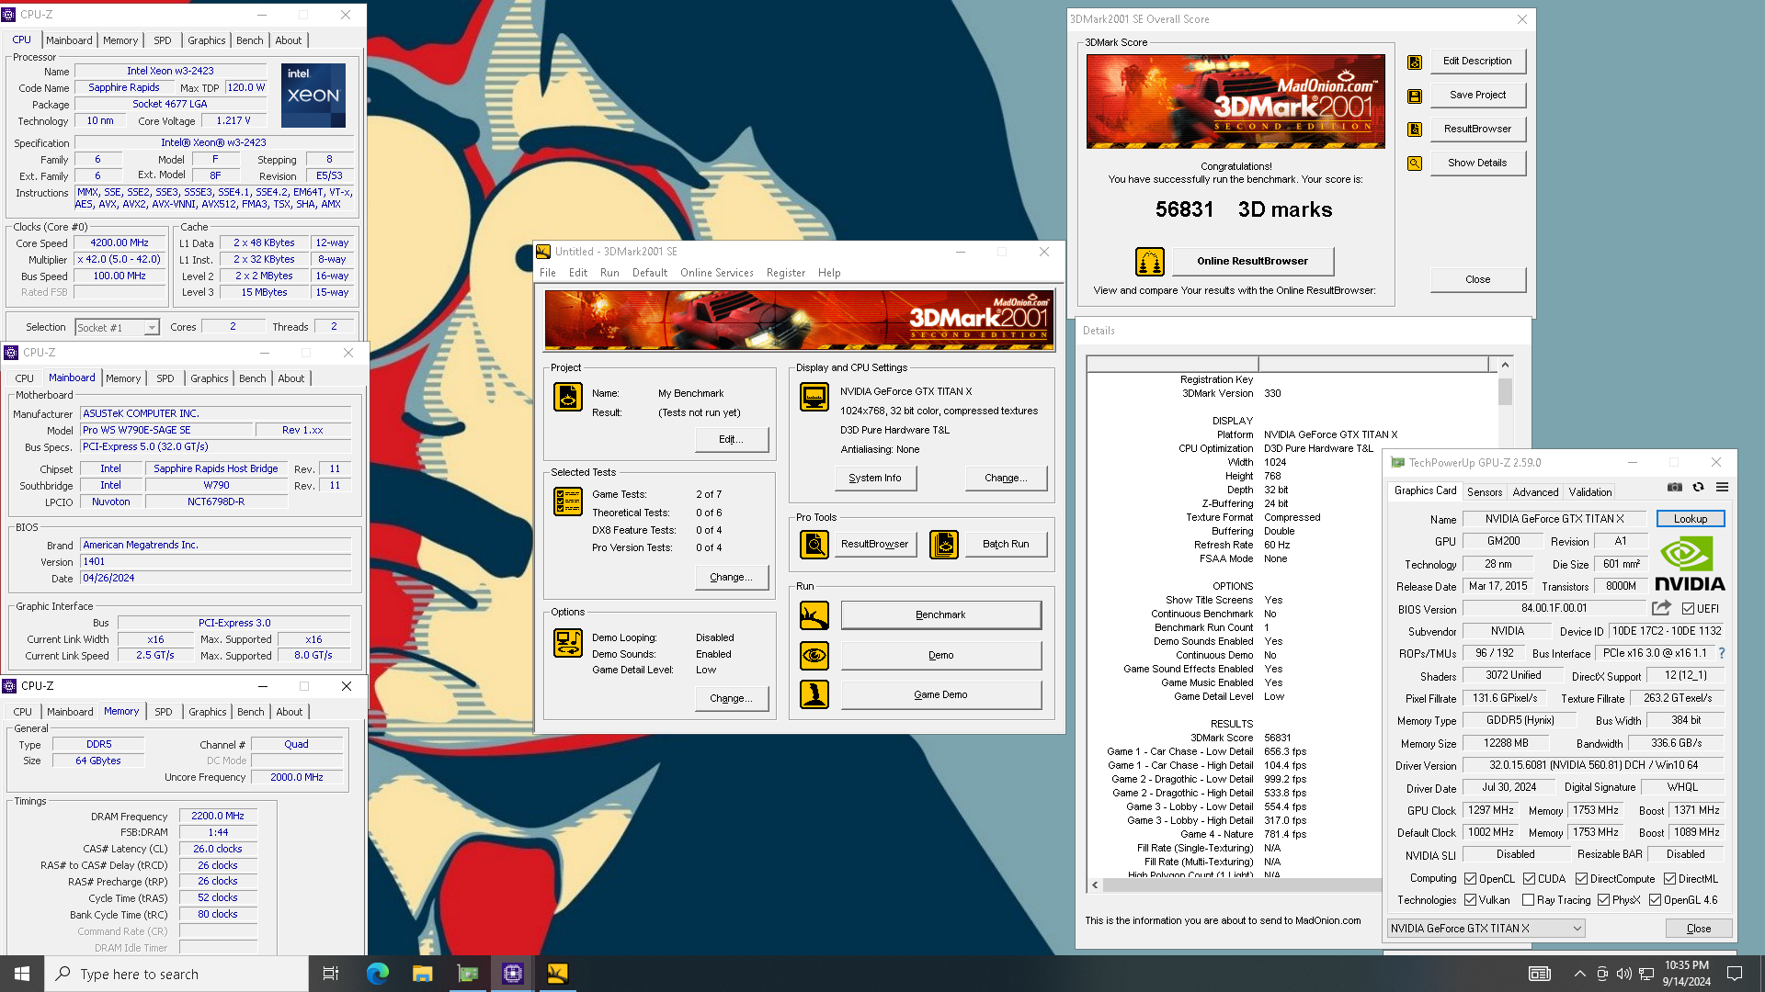Click the Benchmark button
The image size is (1765, 992).
(x=940, y=615)
